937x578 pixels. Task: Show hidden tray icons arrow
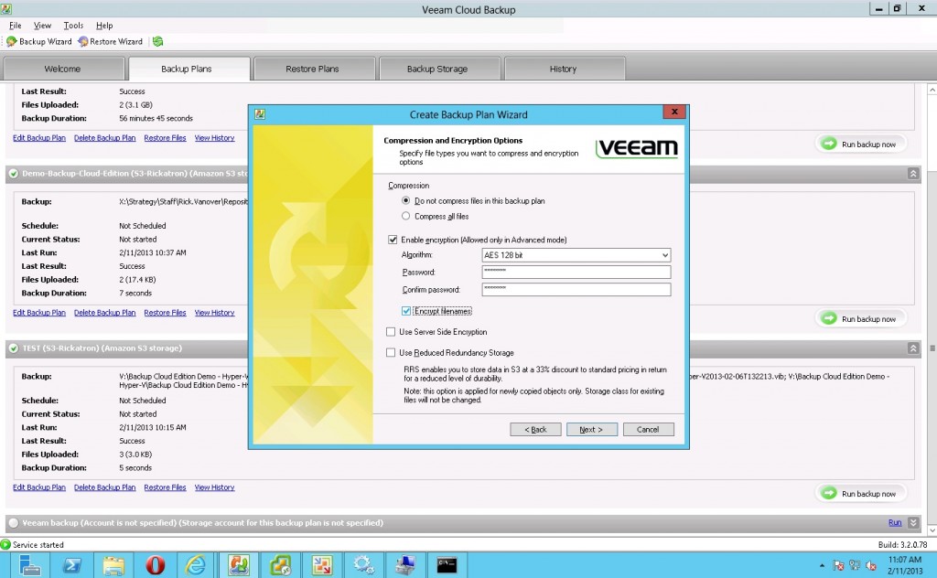pos(823,565)
